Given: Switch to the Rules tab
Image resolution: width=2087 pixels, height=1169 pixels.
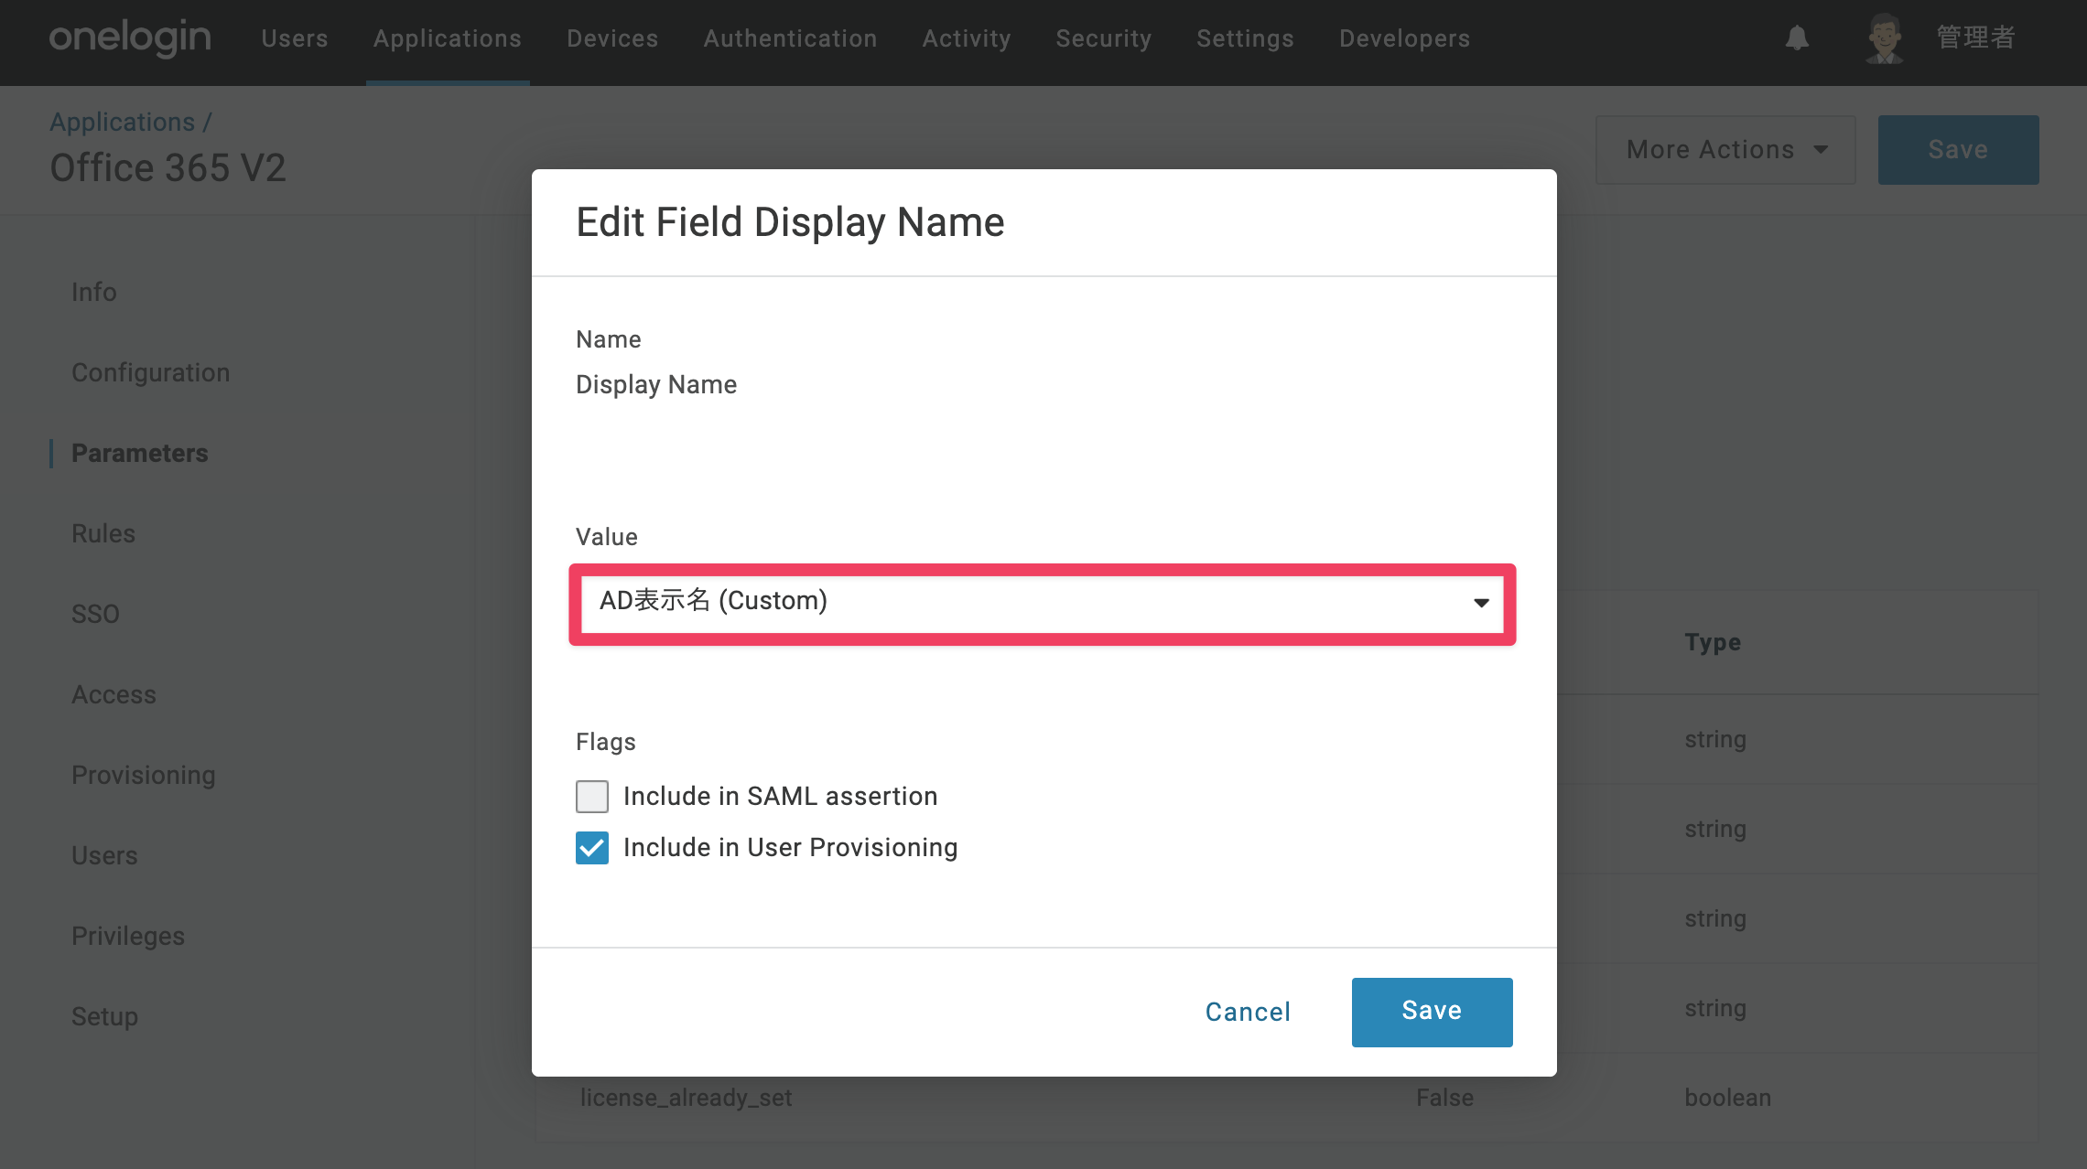Looking at the screenshot, I should (103, 534).
